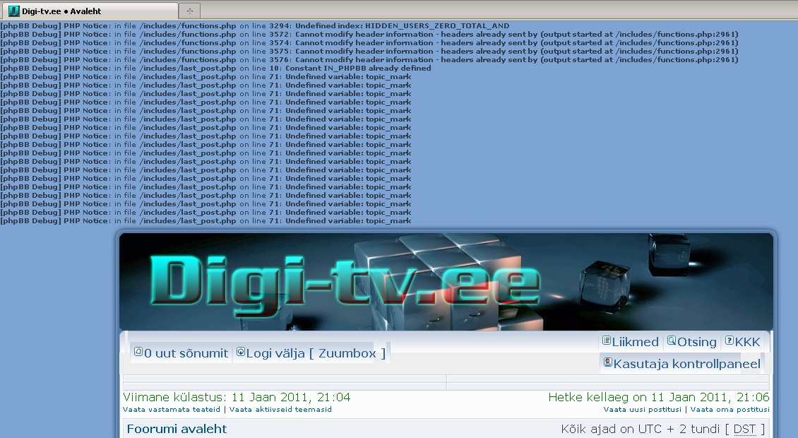
Task: Open the Otsing search text link
Action: [697, 342]
